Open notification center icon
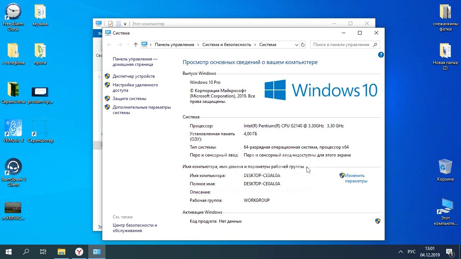 point(449,252)
